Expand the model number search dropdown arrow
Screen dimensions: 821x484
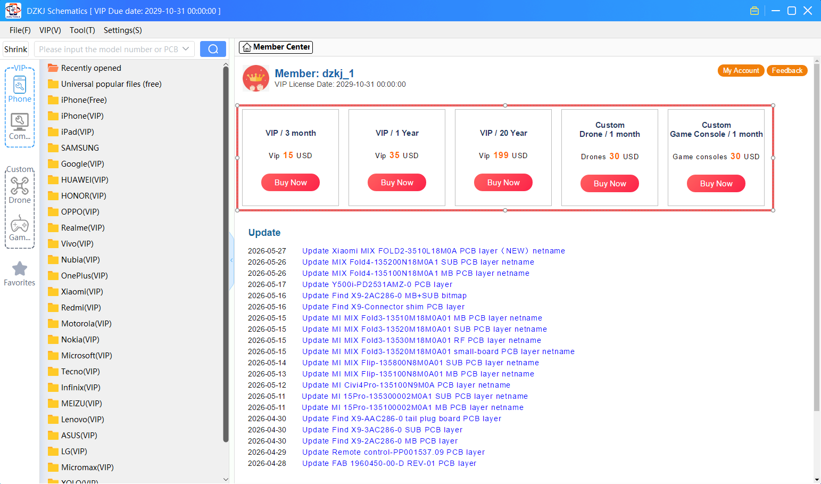pos(186,49)
